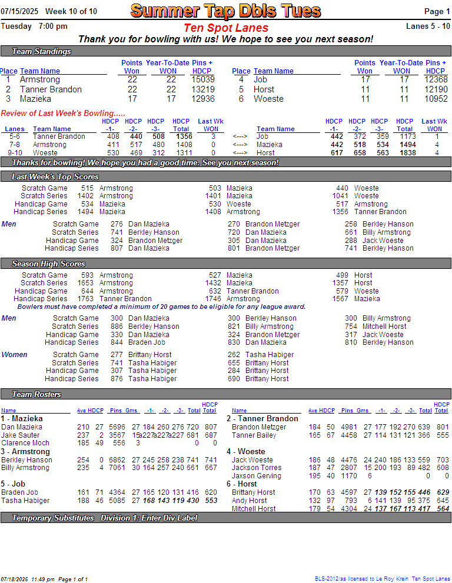Click the BLS-2012 license footer text
This screenshot has width=452, height=583.
[x=383, y=579]
